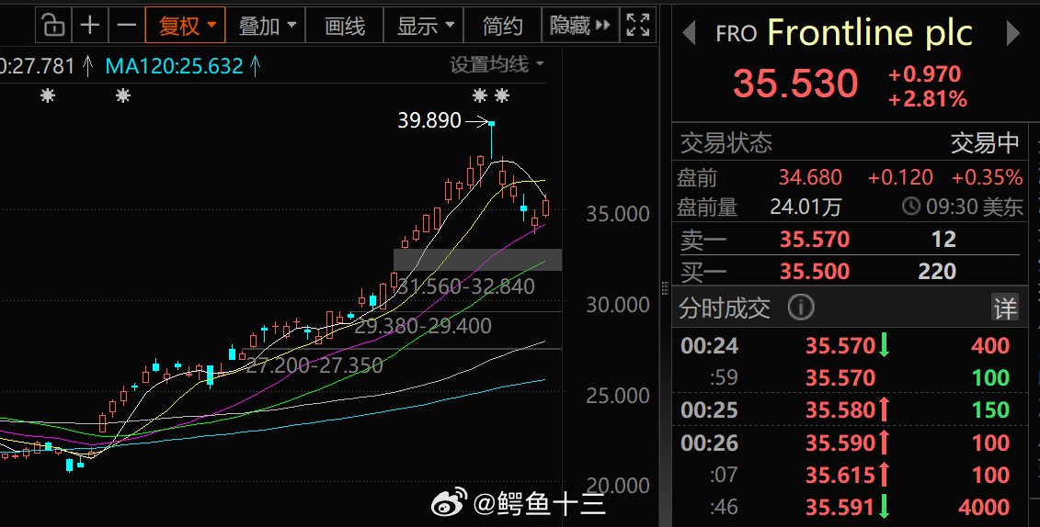Click the 31.560-32.840 gap zone label
Viewport: 1040px width, 527px height.
(x=465, y=286)
